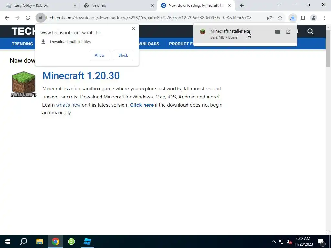Show hidden system tray icons
The width and height of the screenshot is (331, 248).
pos(273,242)
